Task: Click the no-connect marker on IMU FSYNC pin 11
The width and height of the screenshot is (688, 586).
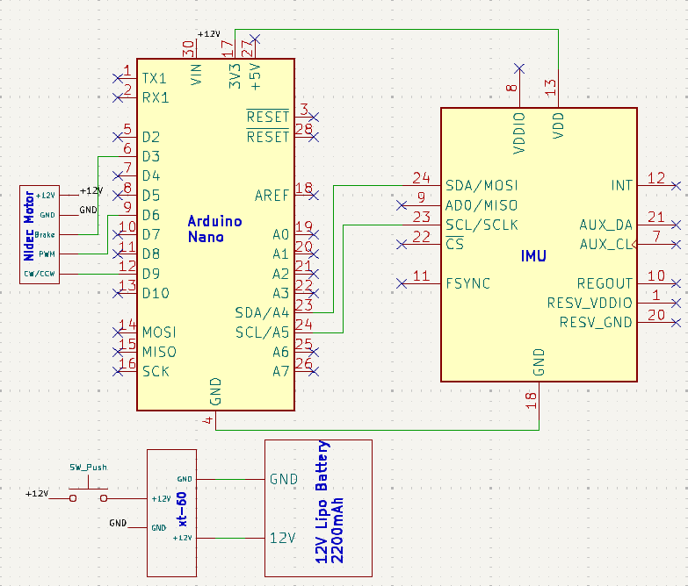Action: [402, 284]
